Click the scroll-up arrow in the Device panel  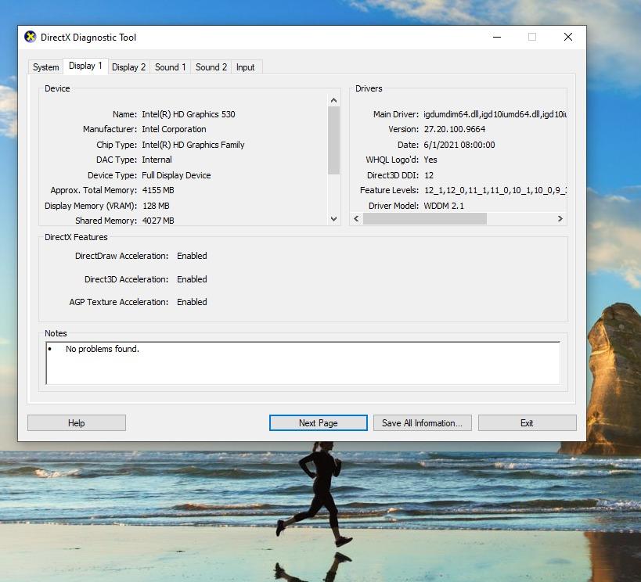coord(333,99)
